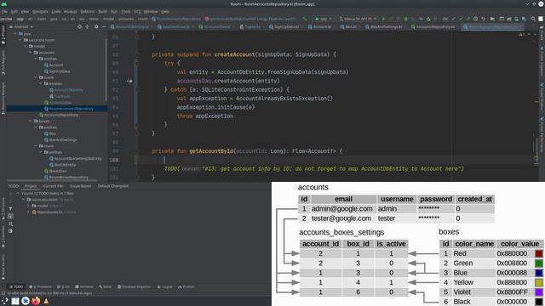Open the Tools menu
Viewport: 545px width, 306px height.
[x=125, y=11]
